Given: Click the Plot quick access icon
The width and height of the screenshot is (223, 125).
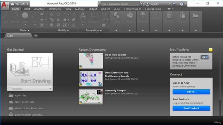Looking at the screenshot, I should (23, 4).
